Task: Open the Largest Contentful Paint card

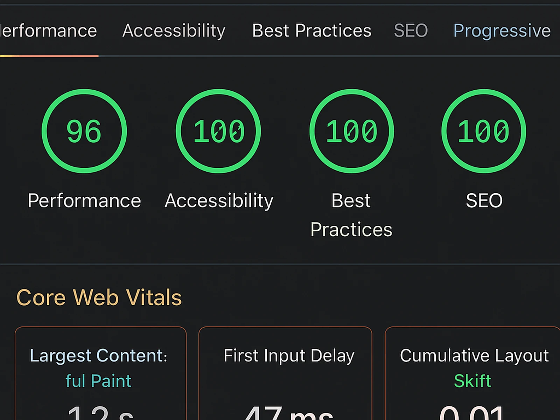Action: coord(100,373)
